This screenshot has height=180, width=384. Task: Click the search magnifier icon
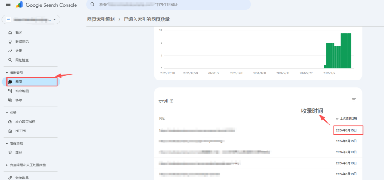[x=92, y=4]
